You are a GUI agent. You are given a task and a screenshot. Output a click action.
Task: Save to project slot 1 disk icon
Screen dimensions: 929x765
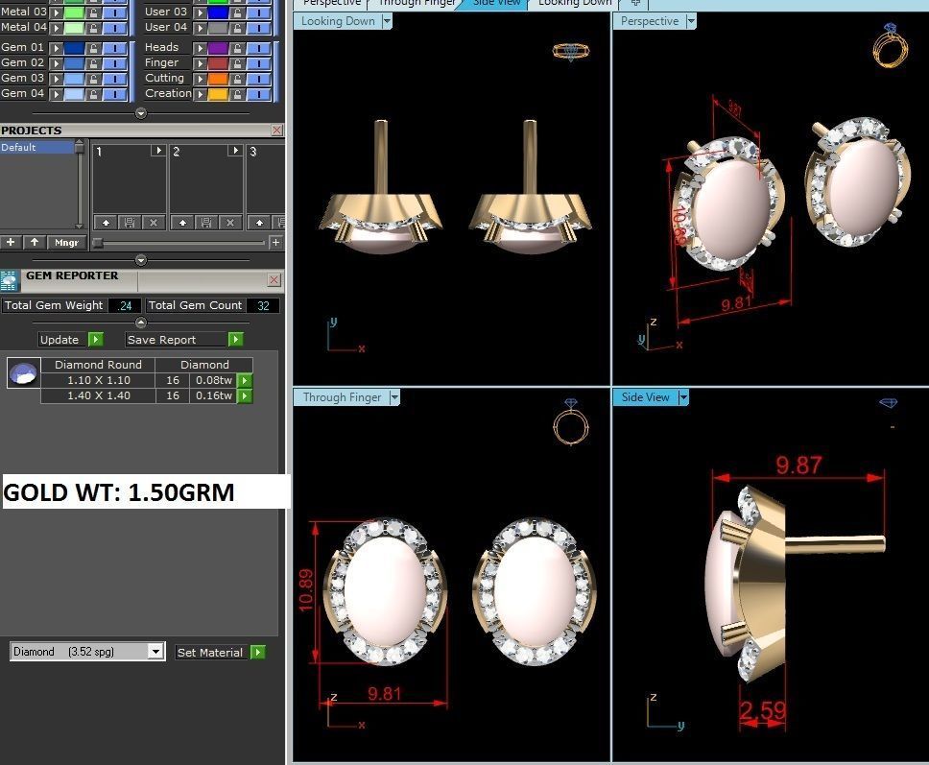click(x=130, y=223)
